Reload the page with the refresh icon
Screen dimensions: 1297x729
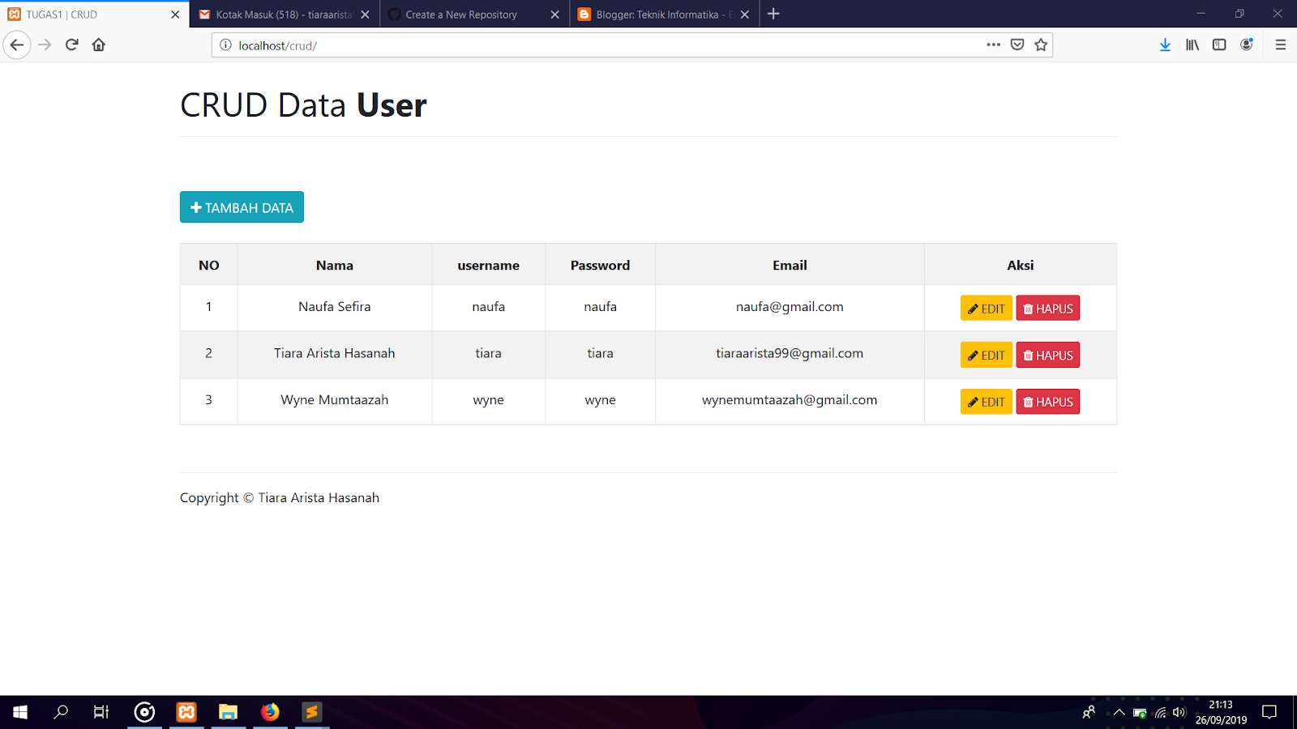tap(72, 45)
